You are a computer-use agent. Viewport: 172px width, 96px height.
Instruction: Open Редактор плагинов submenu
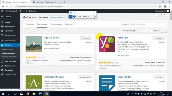click(9, 57)
